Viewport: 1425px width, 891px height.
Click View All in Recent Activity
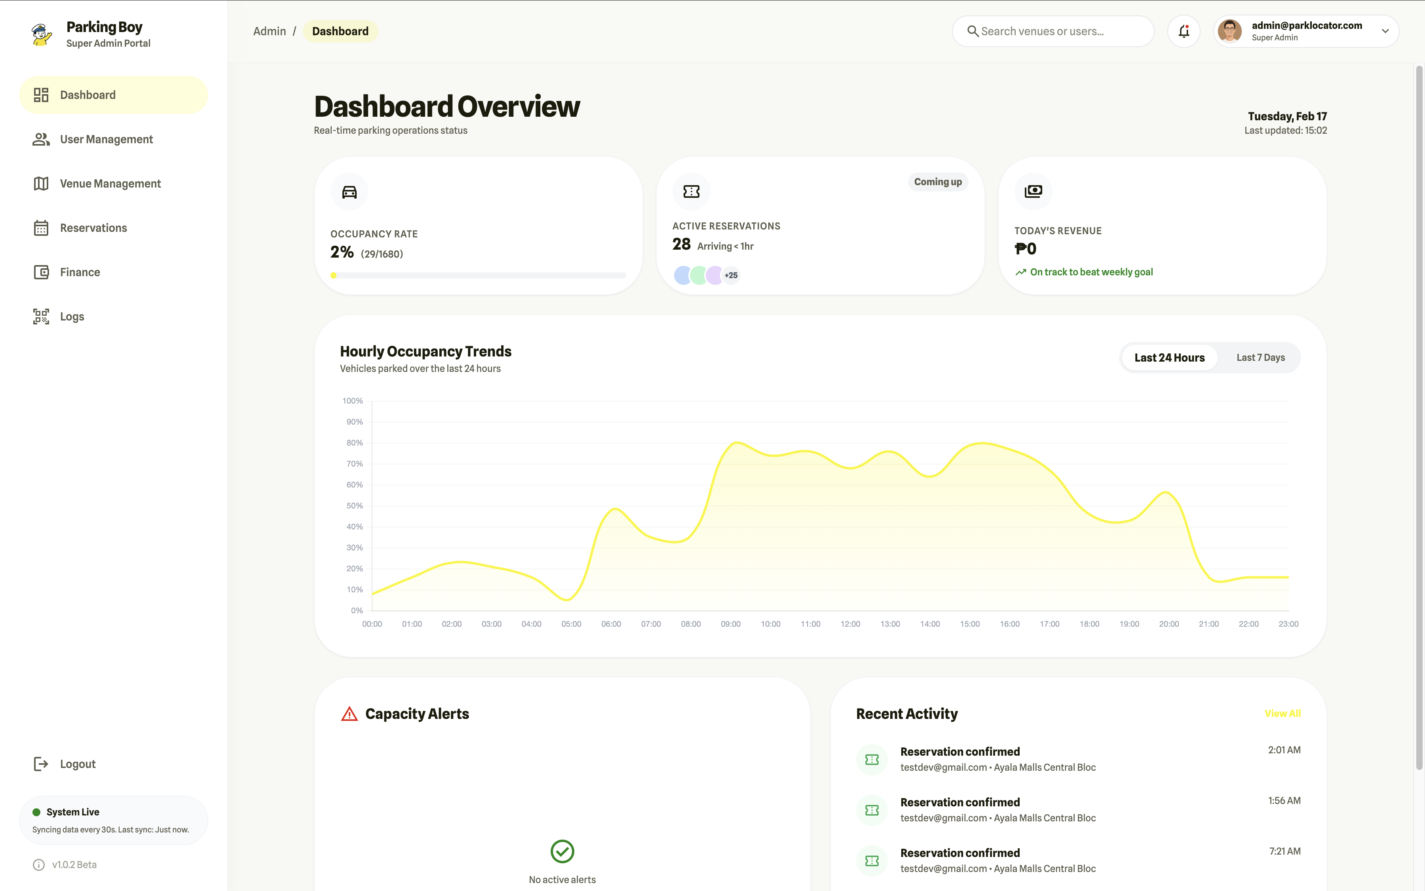[1282, 714]
